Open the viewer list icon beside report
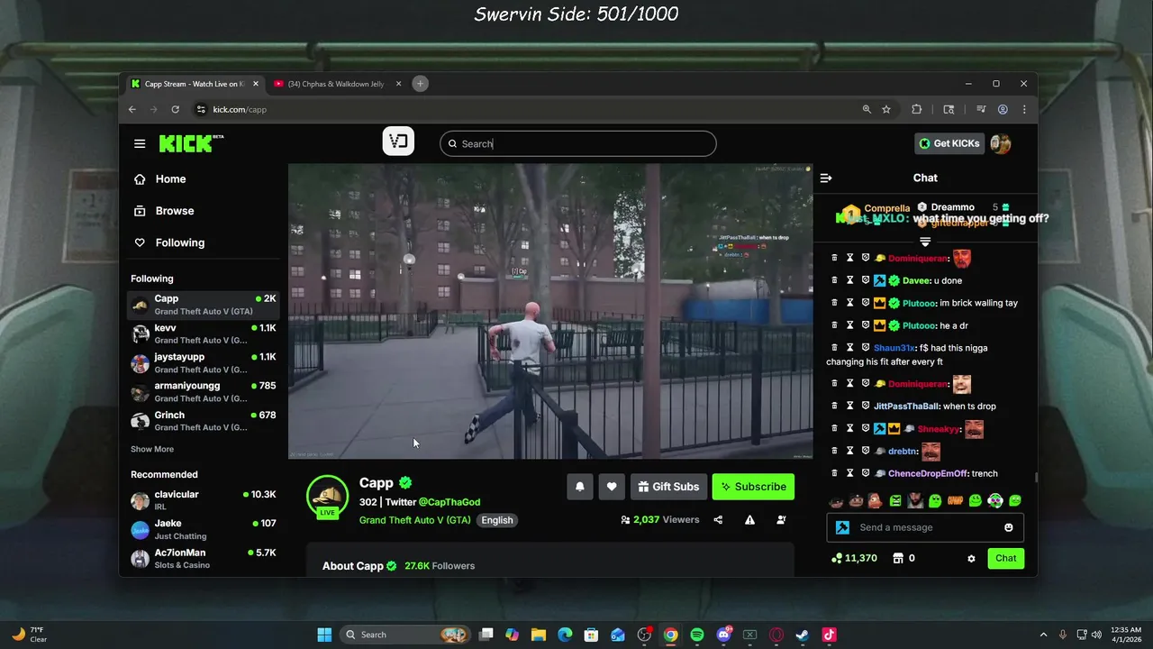 (x=781, y=520)
